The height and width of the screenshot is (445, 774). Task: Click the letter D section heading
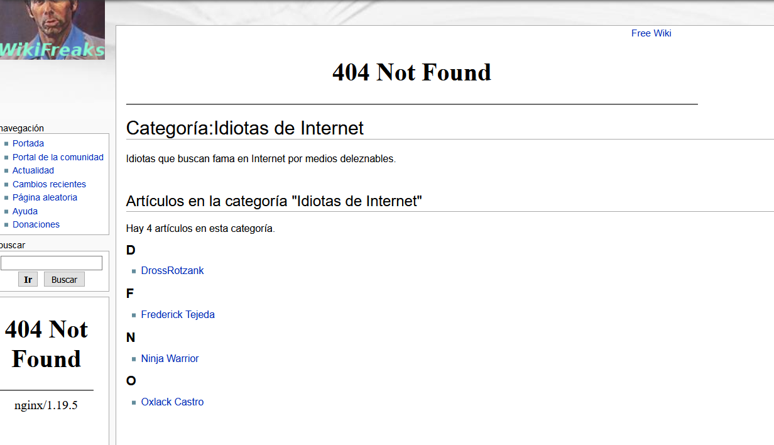click(x=131, y=250)
